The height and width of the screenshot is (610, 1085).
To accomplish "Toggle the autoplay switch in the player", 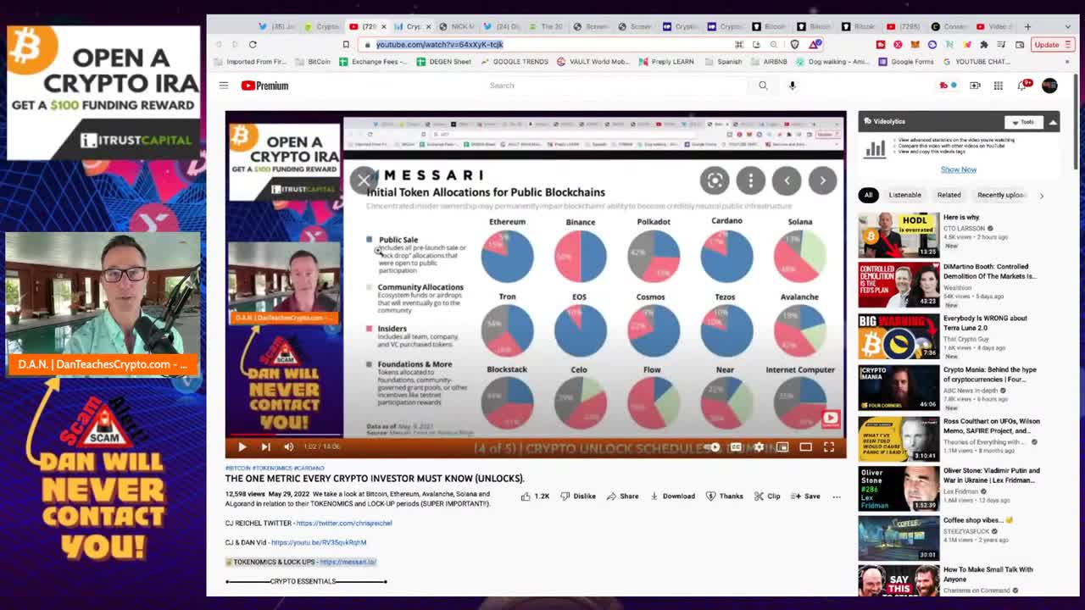I will (713, 447).
